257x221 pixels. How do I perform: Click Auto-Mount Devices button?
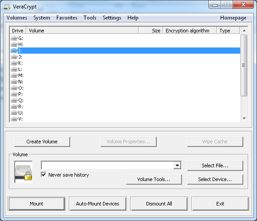(98, 204)
